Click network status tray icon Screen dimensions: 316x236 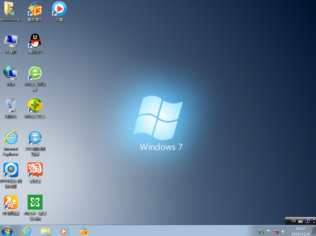[x=276, y=231]
